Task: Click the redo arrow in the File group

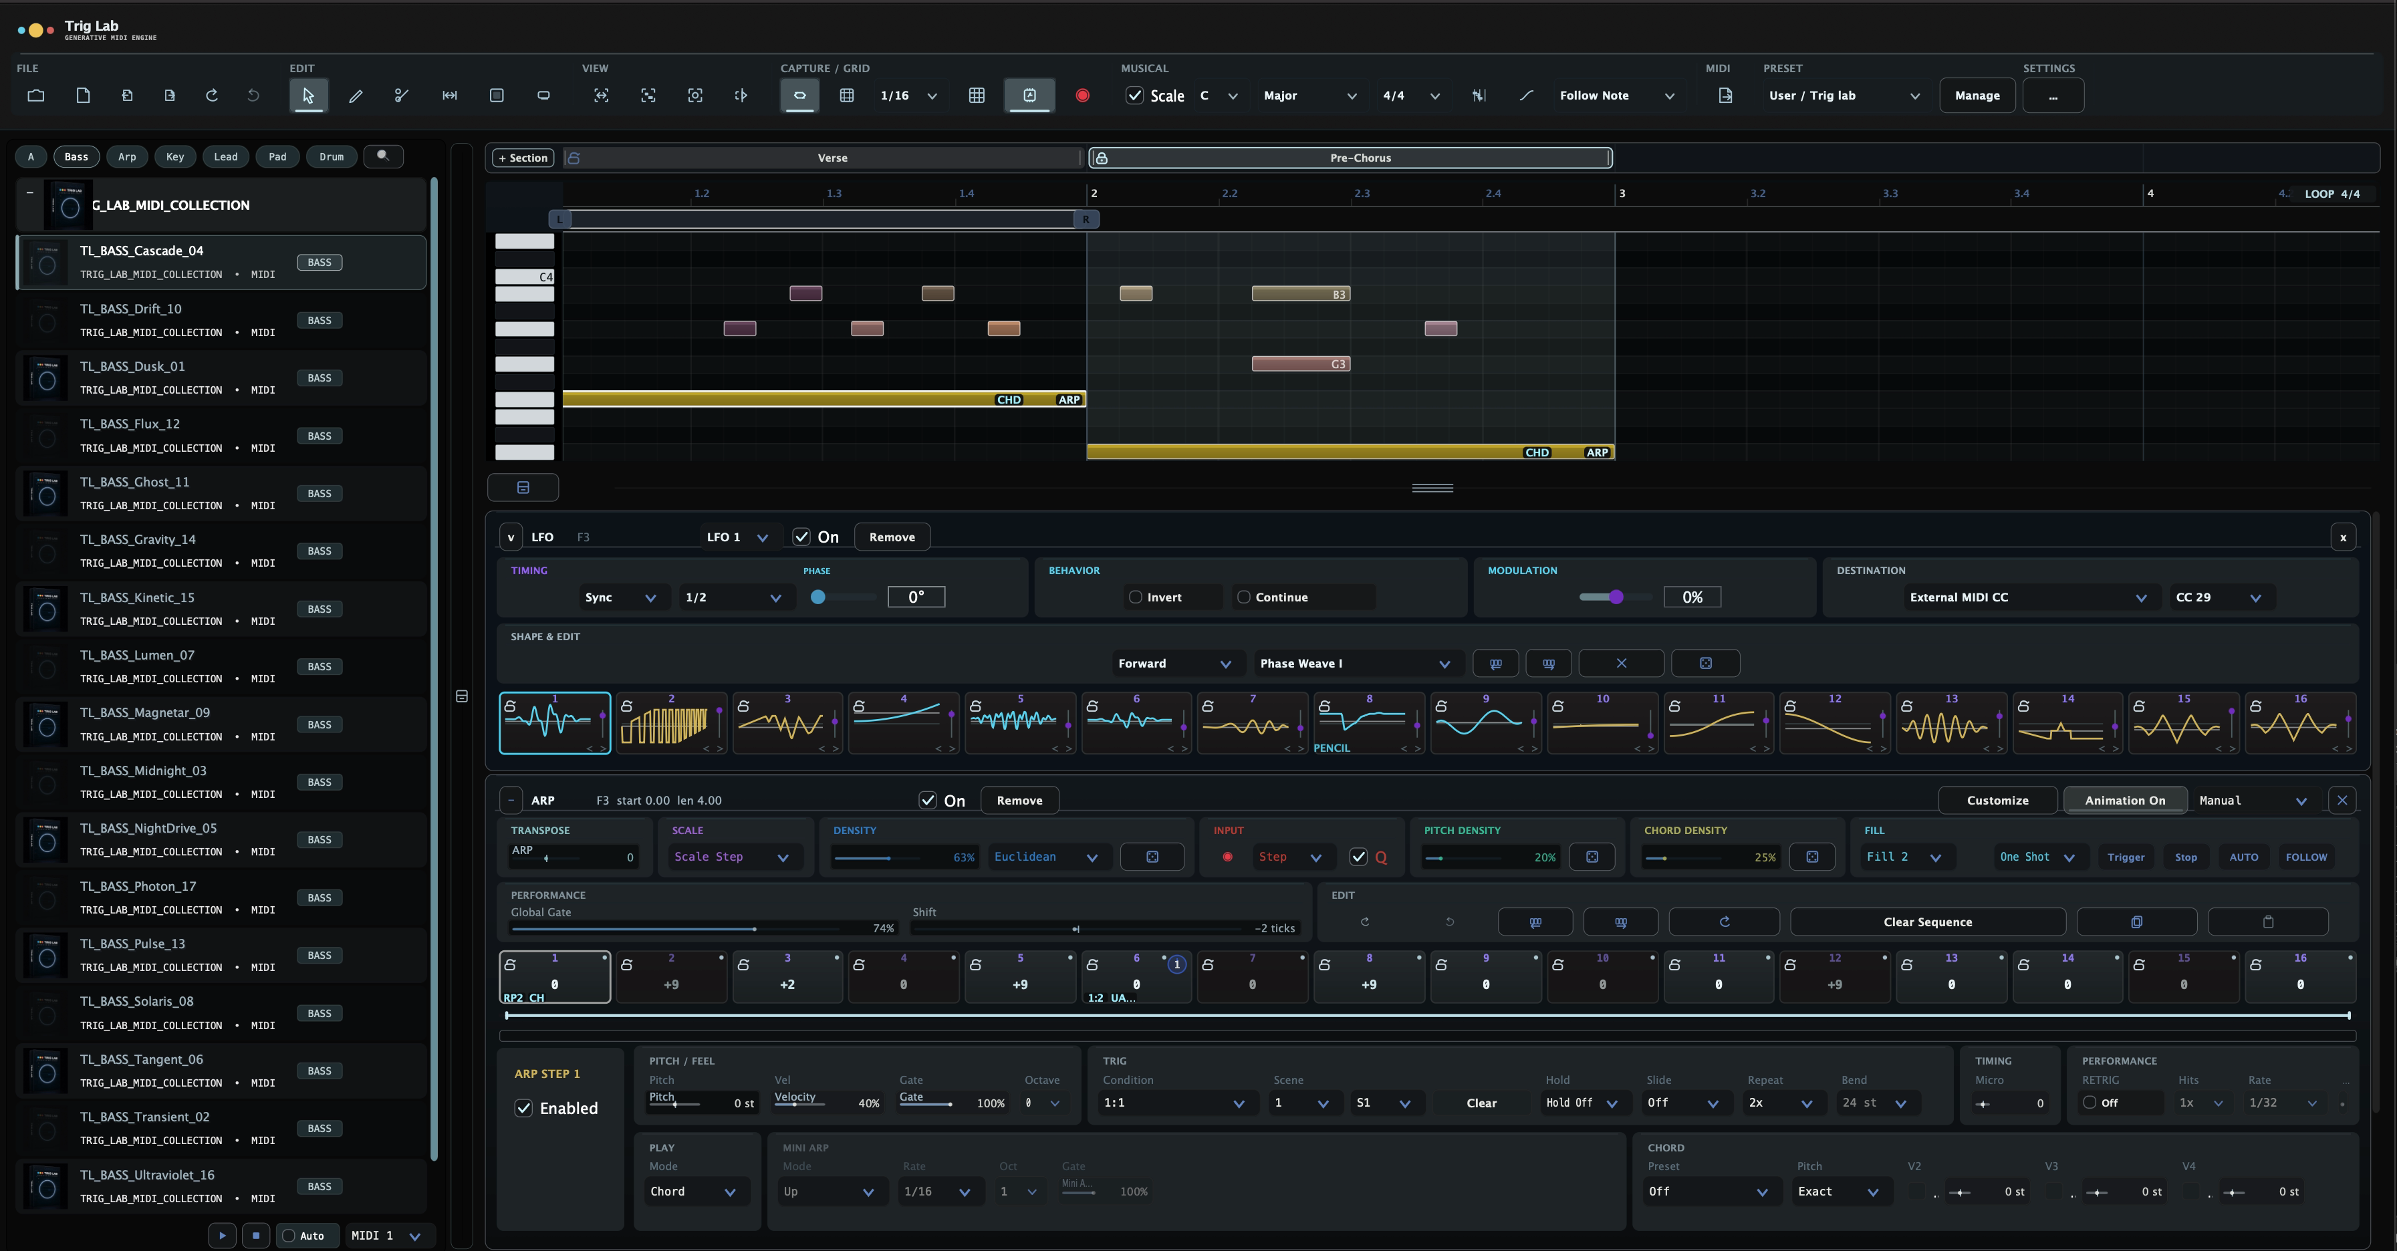Action: pyautogui.click(x=212, y=95)
